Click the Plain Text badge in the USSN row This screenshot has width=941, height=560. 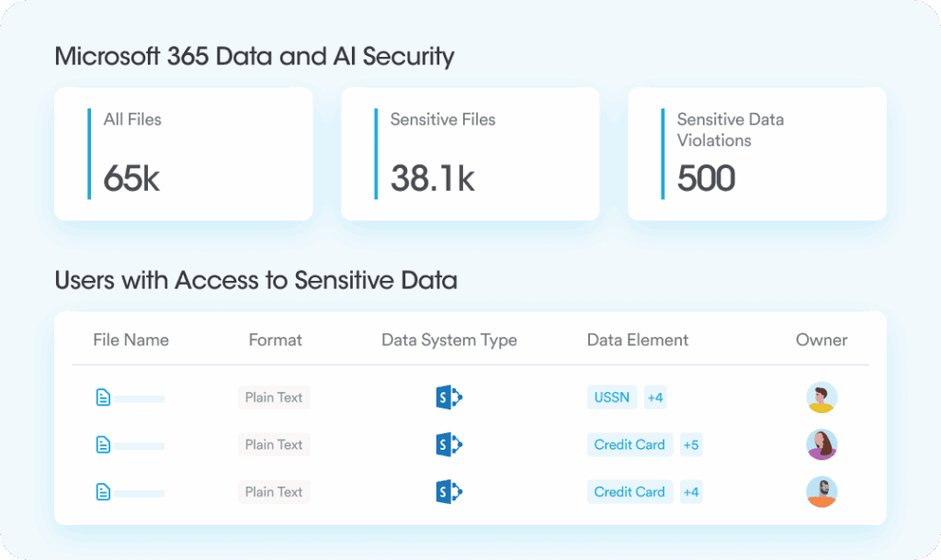pyautogui.click(x=274, y=398)
